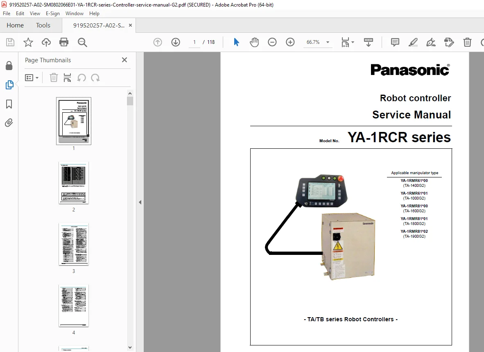This screenshot has height=352, width=484.
Task: Open the find text magnifier
Action: point(82,42)
